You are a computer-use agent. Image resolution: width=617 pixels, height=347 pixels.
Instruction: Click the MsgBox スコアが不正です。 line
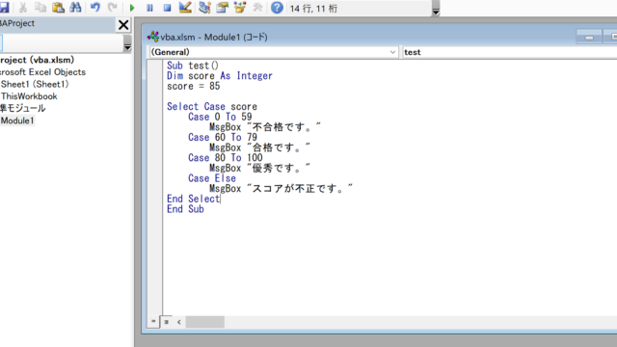[281, 189]
